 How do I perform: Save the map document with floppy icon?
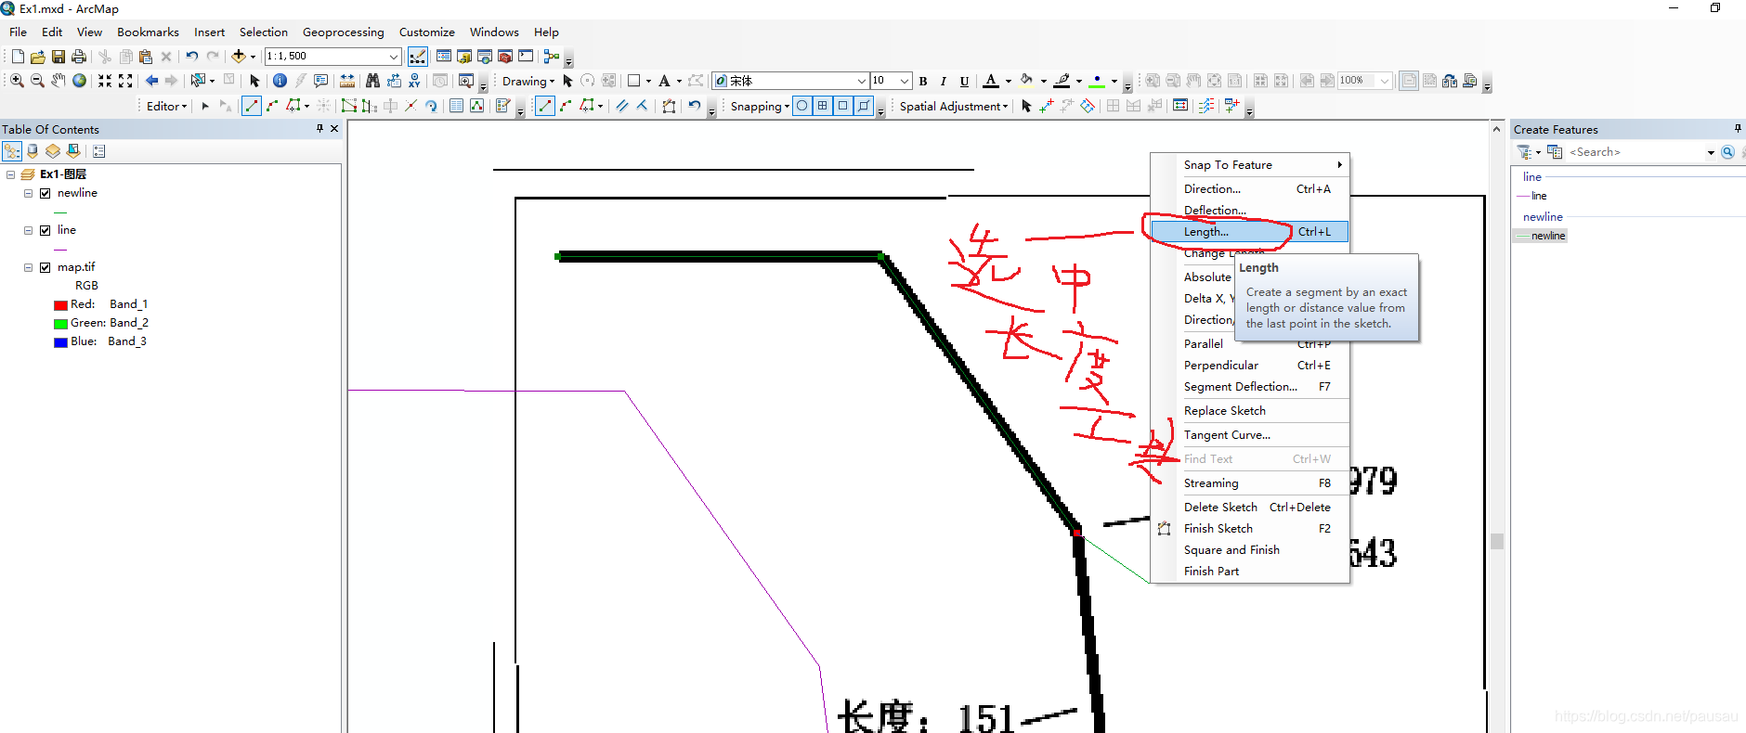58,57
